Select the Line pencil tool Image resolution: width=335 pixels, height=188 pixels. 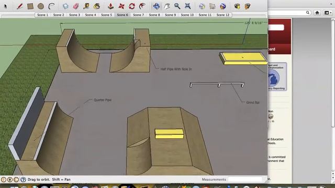coord(20,6)
